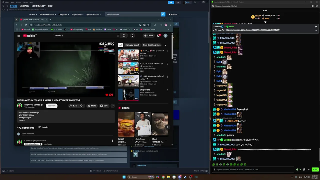Open more actions menu beside Save
The width and height of the screenshot is (320, 180).
point(113,106)
